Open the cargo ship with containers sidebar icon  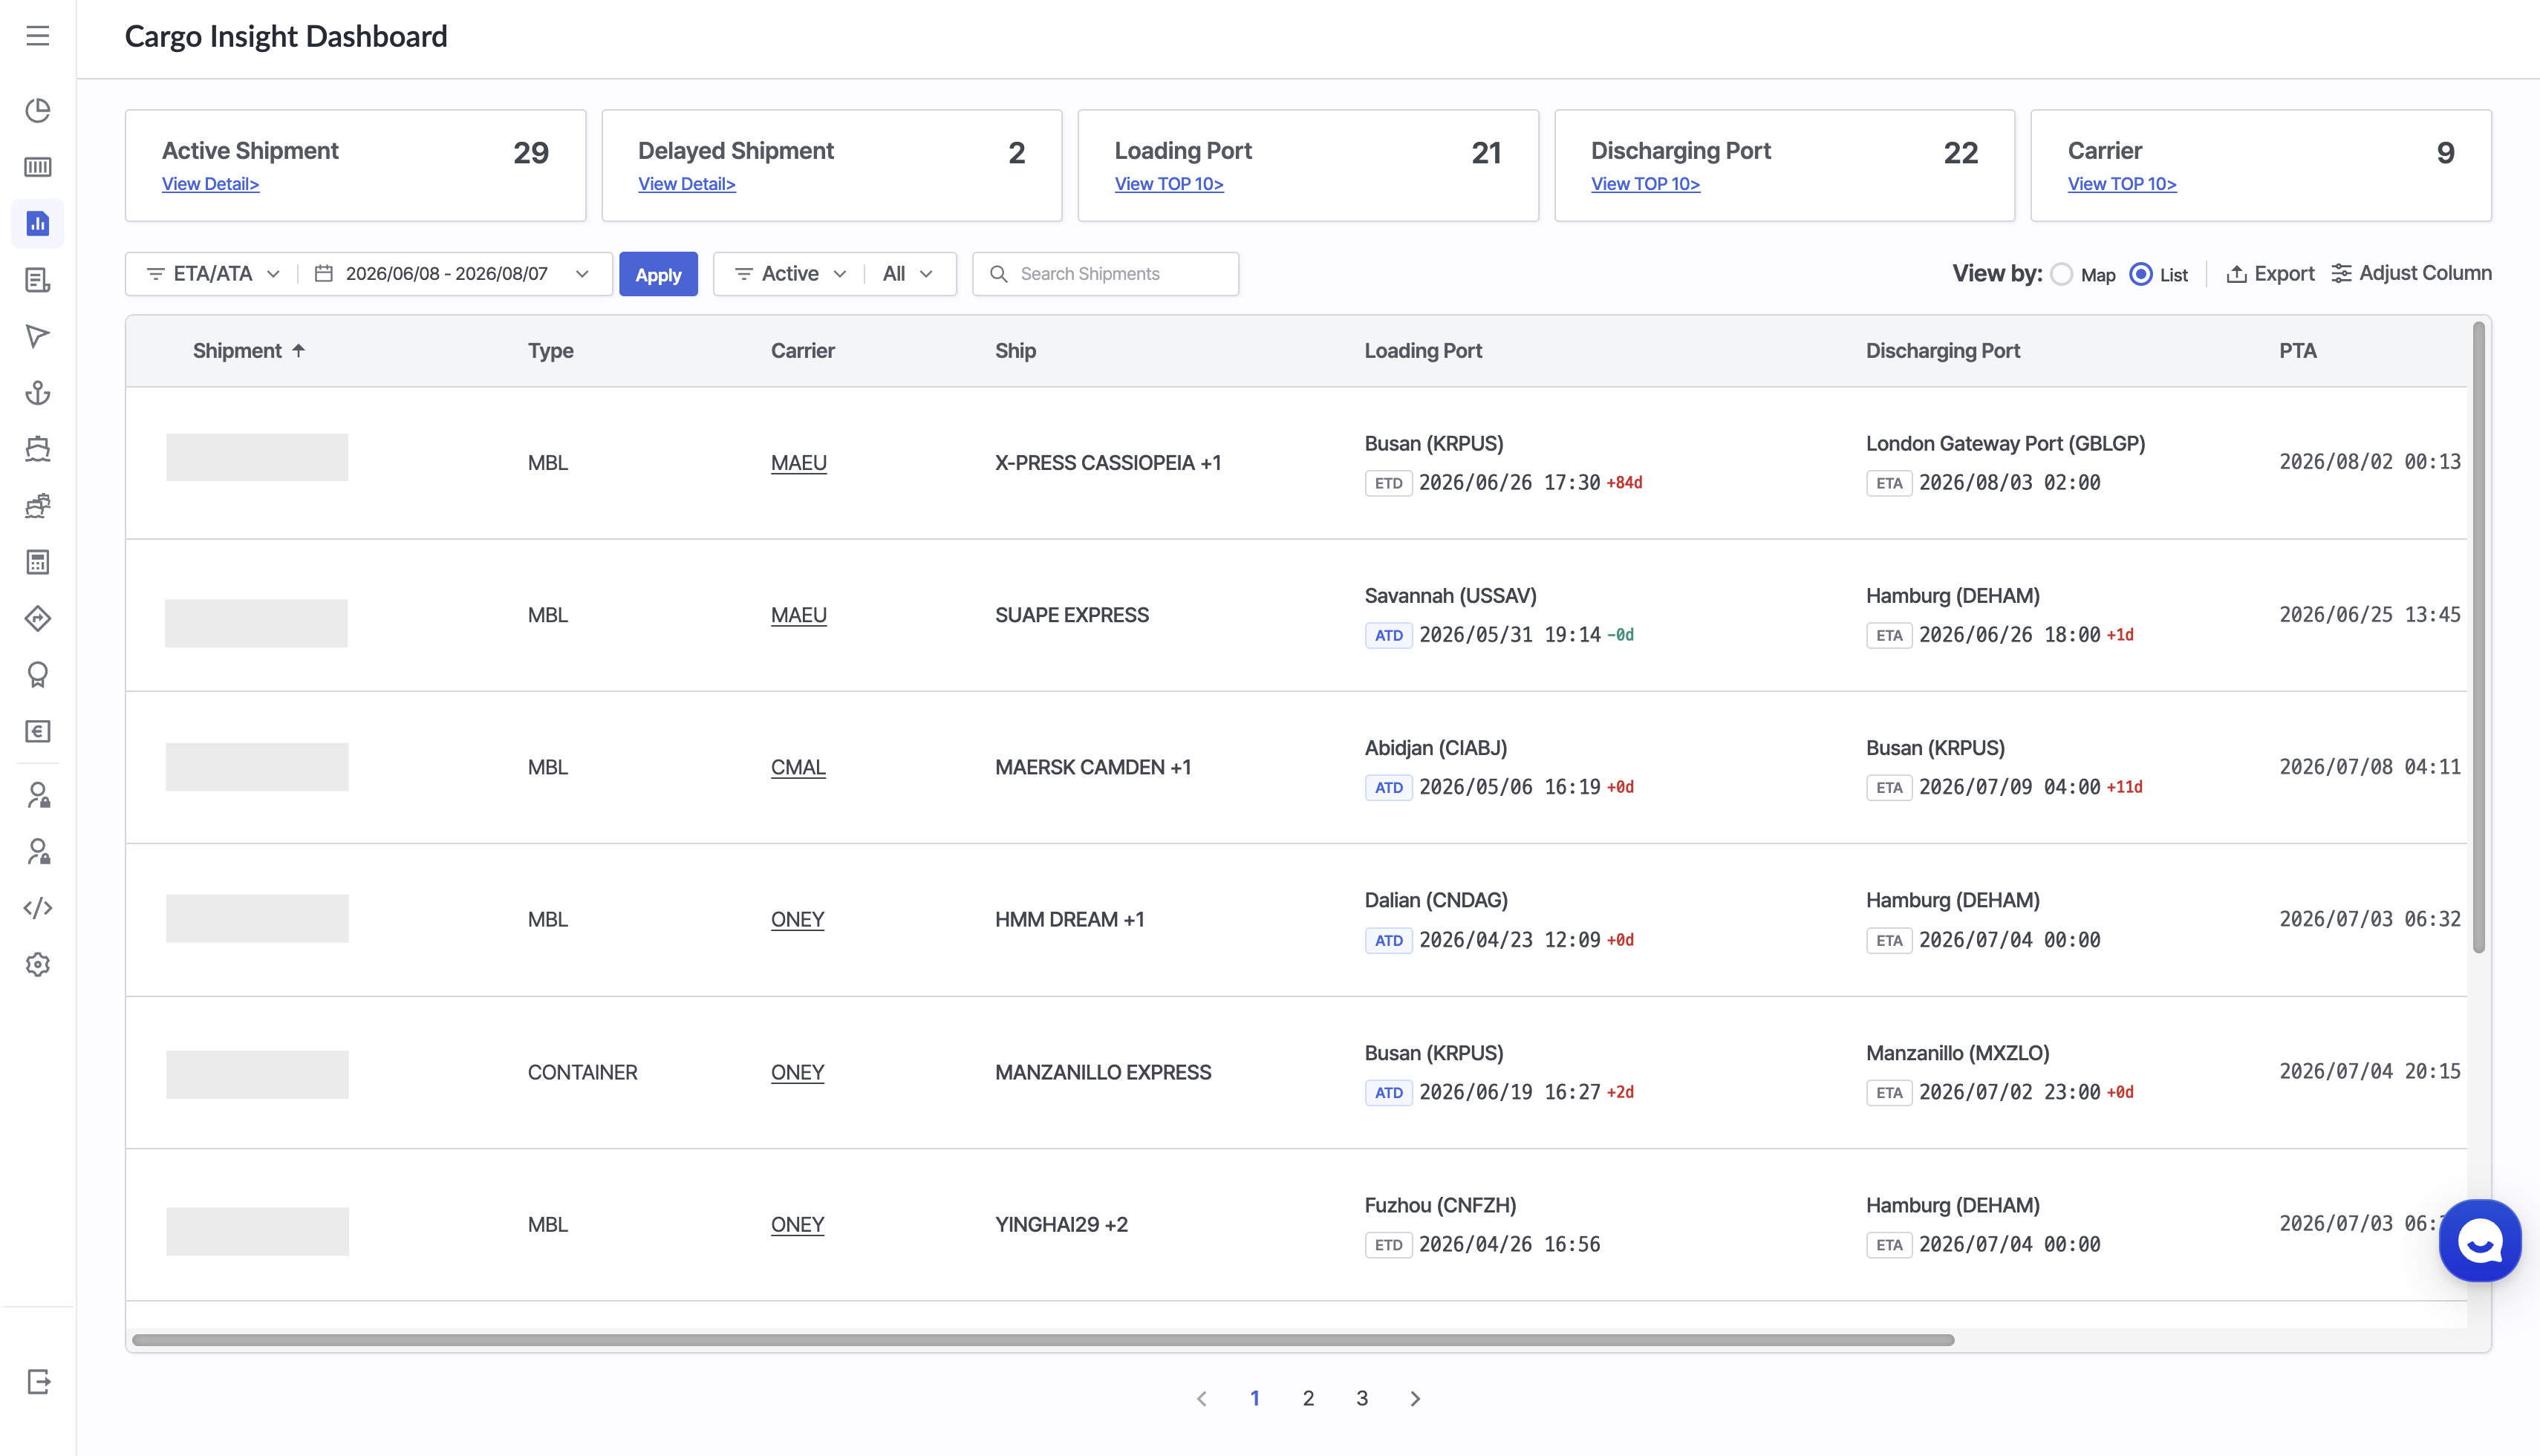(x=38, y=506)
